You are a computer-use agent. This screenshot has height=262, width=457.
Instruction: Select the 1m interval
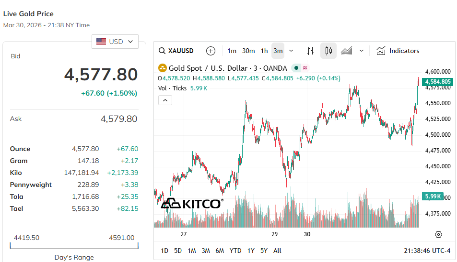click(232, 51)
